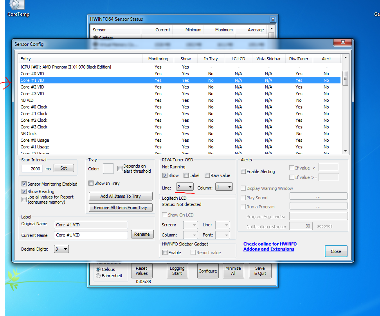Screen dimensions: 380x316
Task: Toggle Show Reading checkbox
Action: (x=24, y=191)
